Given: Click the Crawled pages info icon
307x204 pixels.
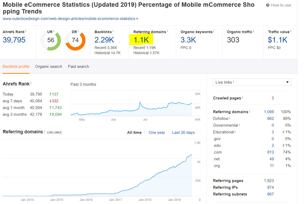Looking at the screenshot, I should [242, 98].
